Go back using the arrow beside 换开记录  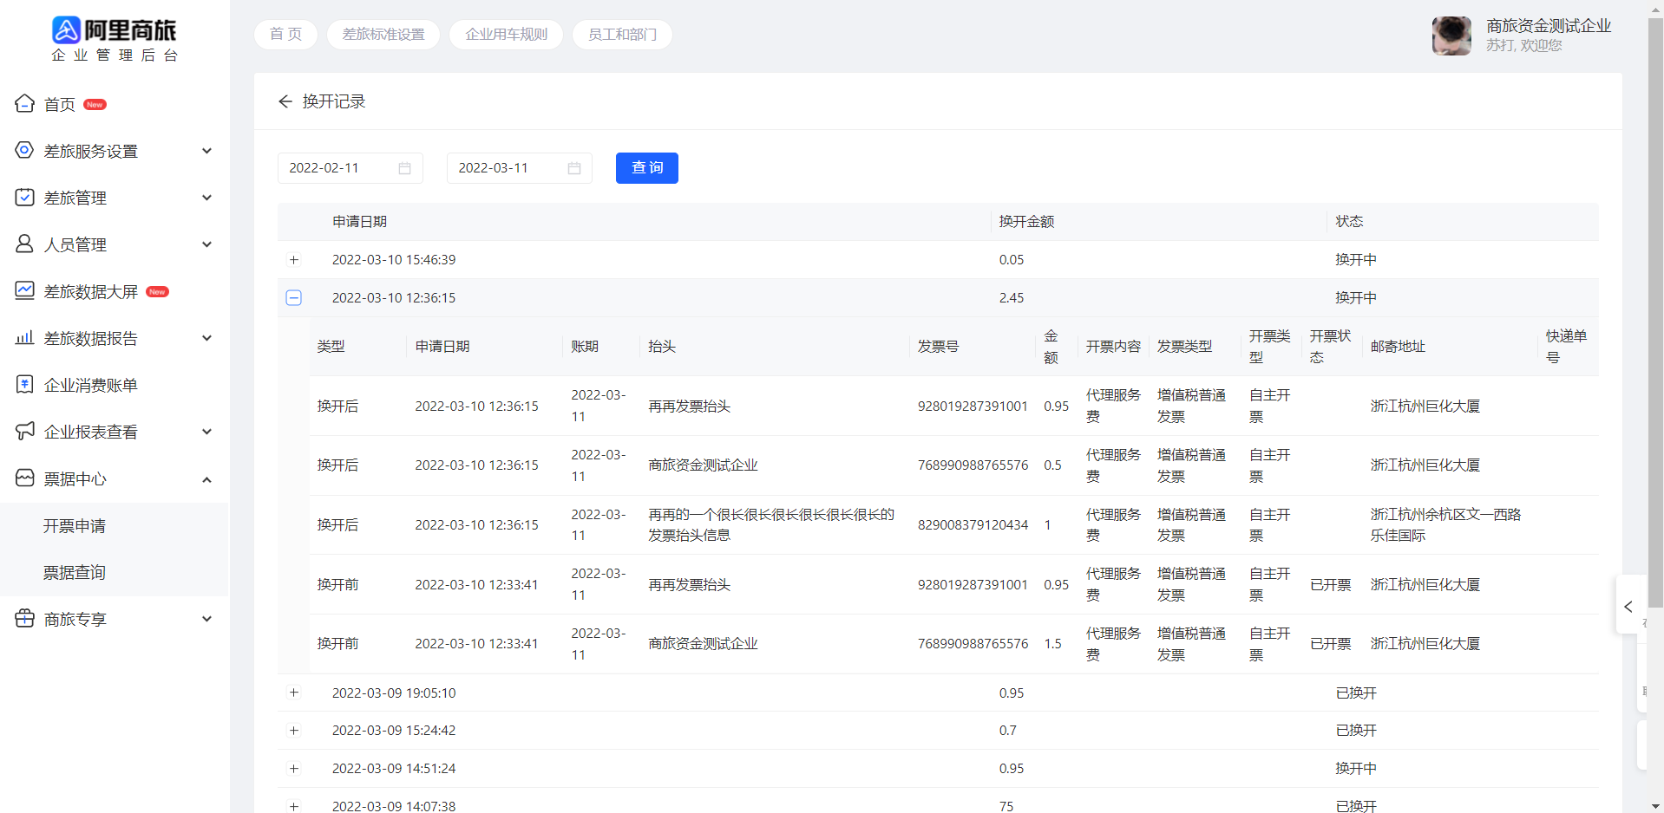pyautogui.click(x=285, y=101)
